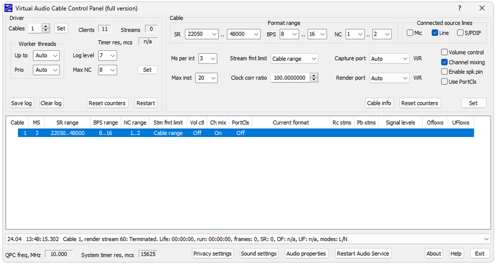
Task: Click the Pb stms column header
Action: click(x=366, y=123)
